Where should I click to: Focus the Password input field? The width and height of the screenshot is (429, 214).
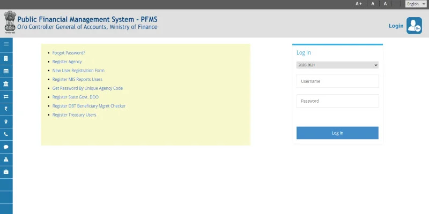[337, 101]
